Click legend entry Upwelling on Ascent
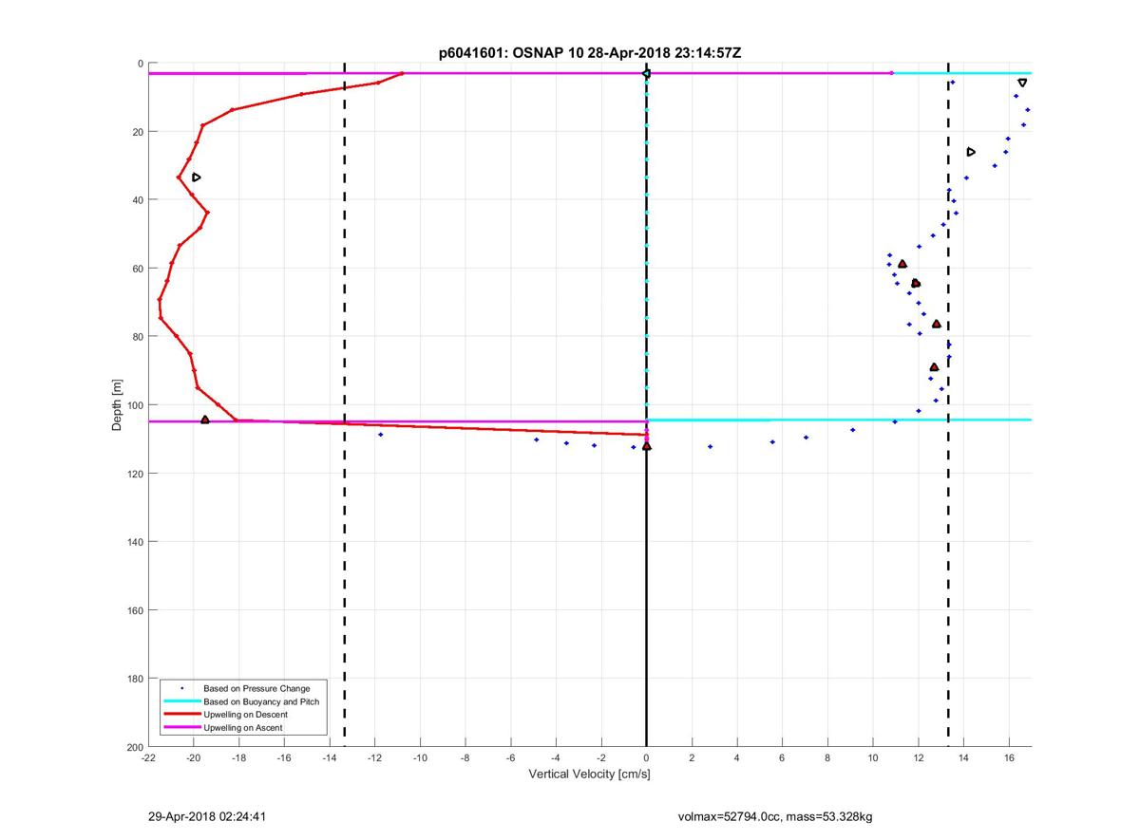The height and width of the screenshot is (840, 1140). tap(243, 727)
